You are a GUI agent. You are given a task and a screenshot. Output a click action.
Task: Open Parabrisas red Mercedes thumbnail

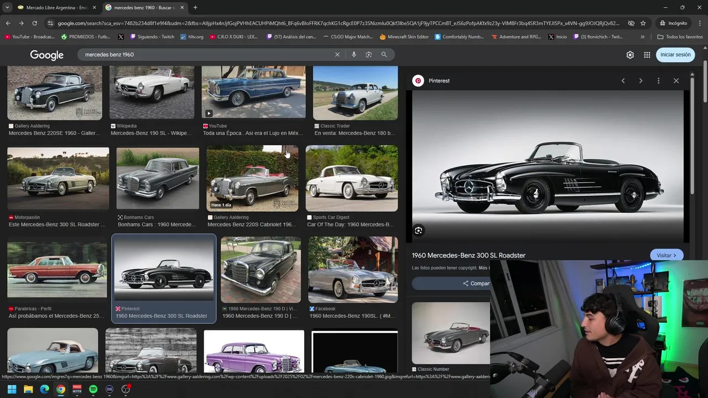57,270
